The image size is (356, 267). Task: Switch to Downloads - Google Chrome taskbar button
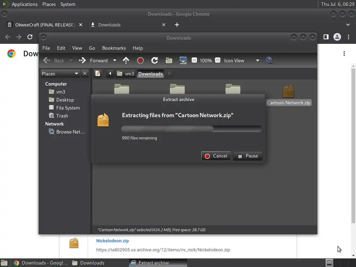coord(41,263)
